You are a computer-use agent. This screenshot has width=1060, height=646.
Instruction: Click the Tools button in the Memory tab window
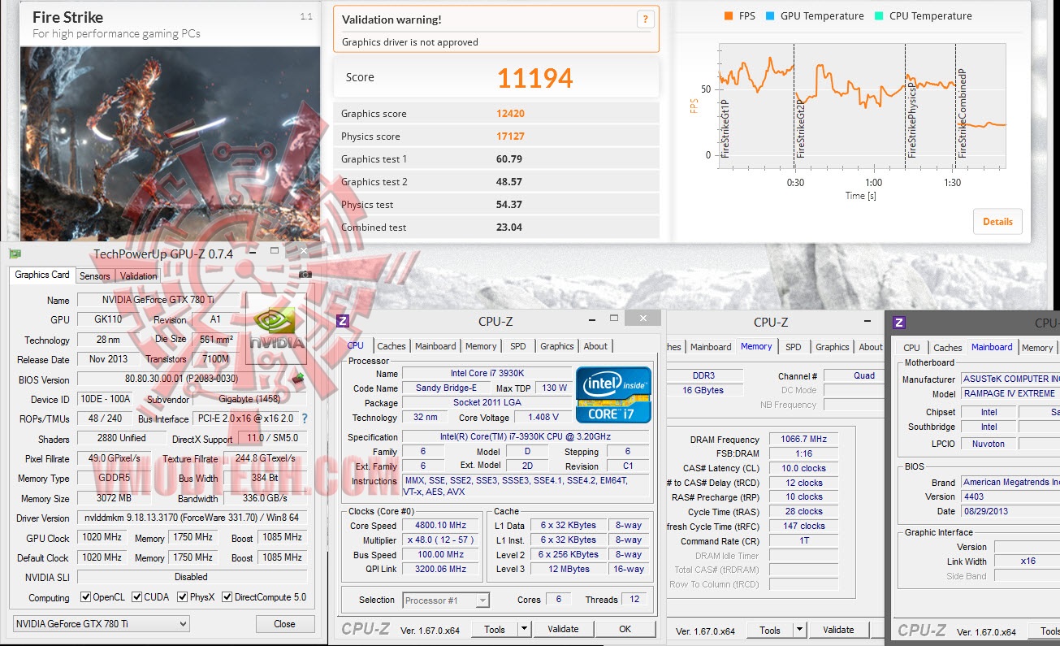(x=770, y=630)
